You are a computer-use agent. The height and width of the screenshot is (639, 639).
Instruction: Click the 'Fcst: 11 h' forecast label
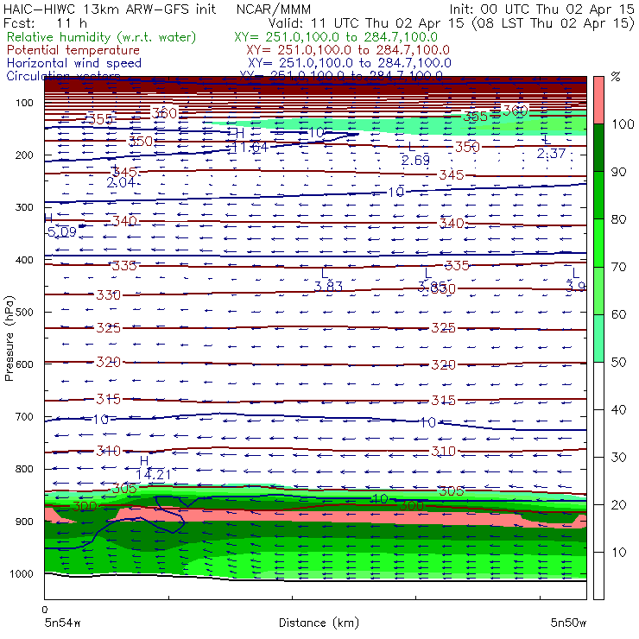(45, 23)
